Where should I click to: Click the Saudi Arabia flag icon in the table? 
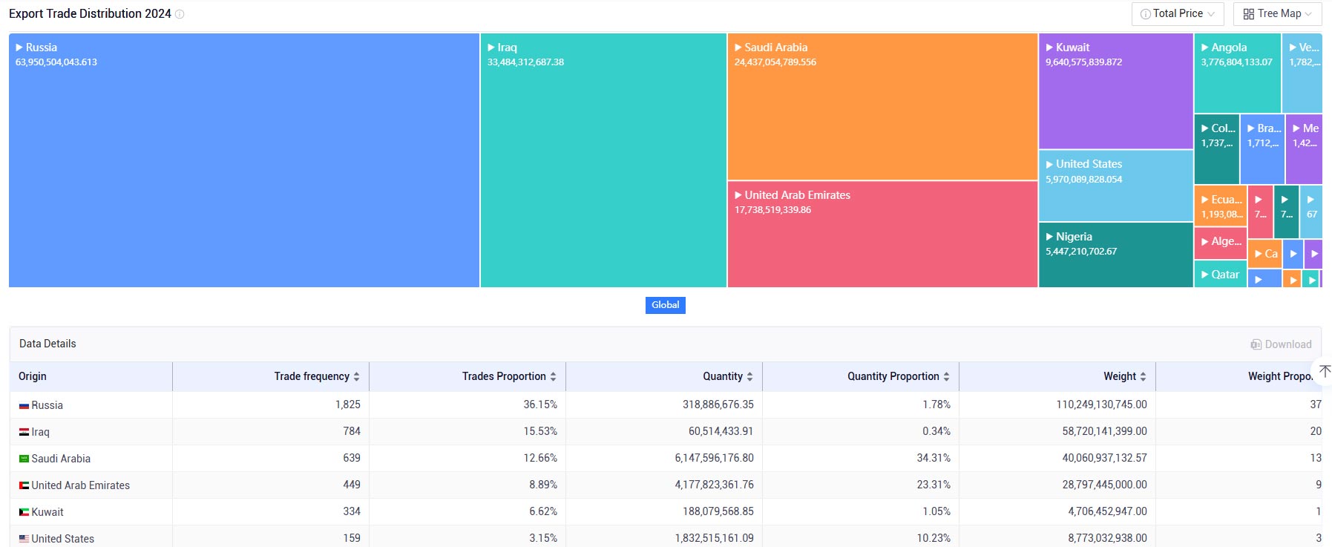[x=24, y=459]
